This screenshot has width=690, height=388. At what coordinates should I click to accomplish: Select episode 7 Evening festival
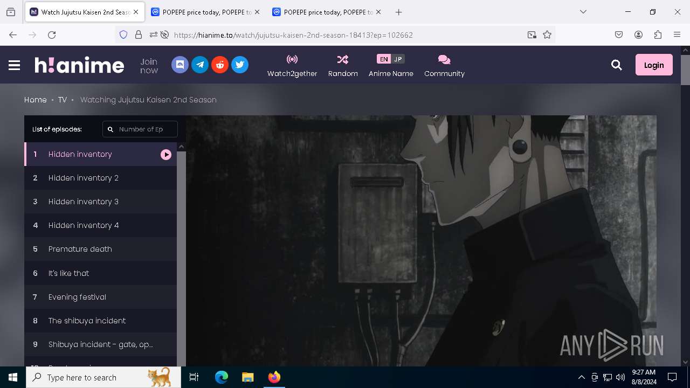click(x=100, y=297)
